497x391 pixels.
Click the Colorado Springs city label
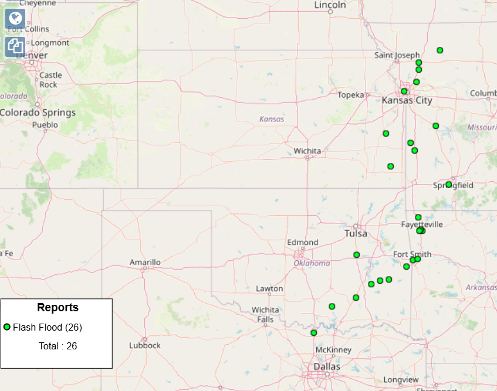point(38,113)
